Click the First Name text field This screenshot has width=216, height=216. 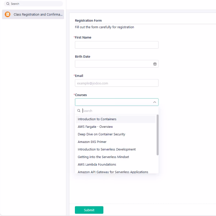[x=117, y=45]
